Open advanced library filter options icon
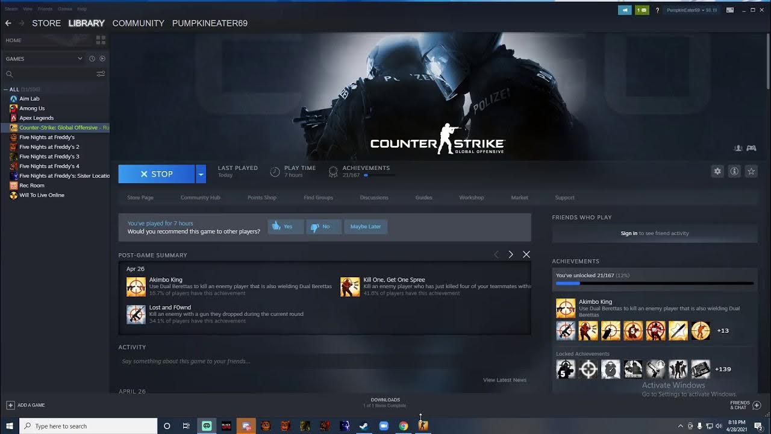 point(101,74)
